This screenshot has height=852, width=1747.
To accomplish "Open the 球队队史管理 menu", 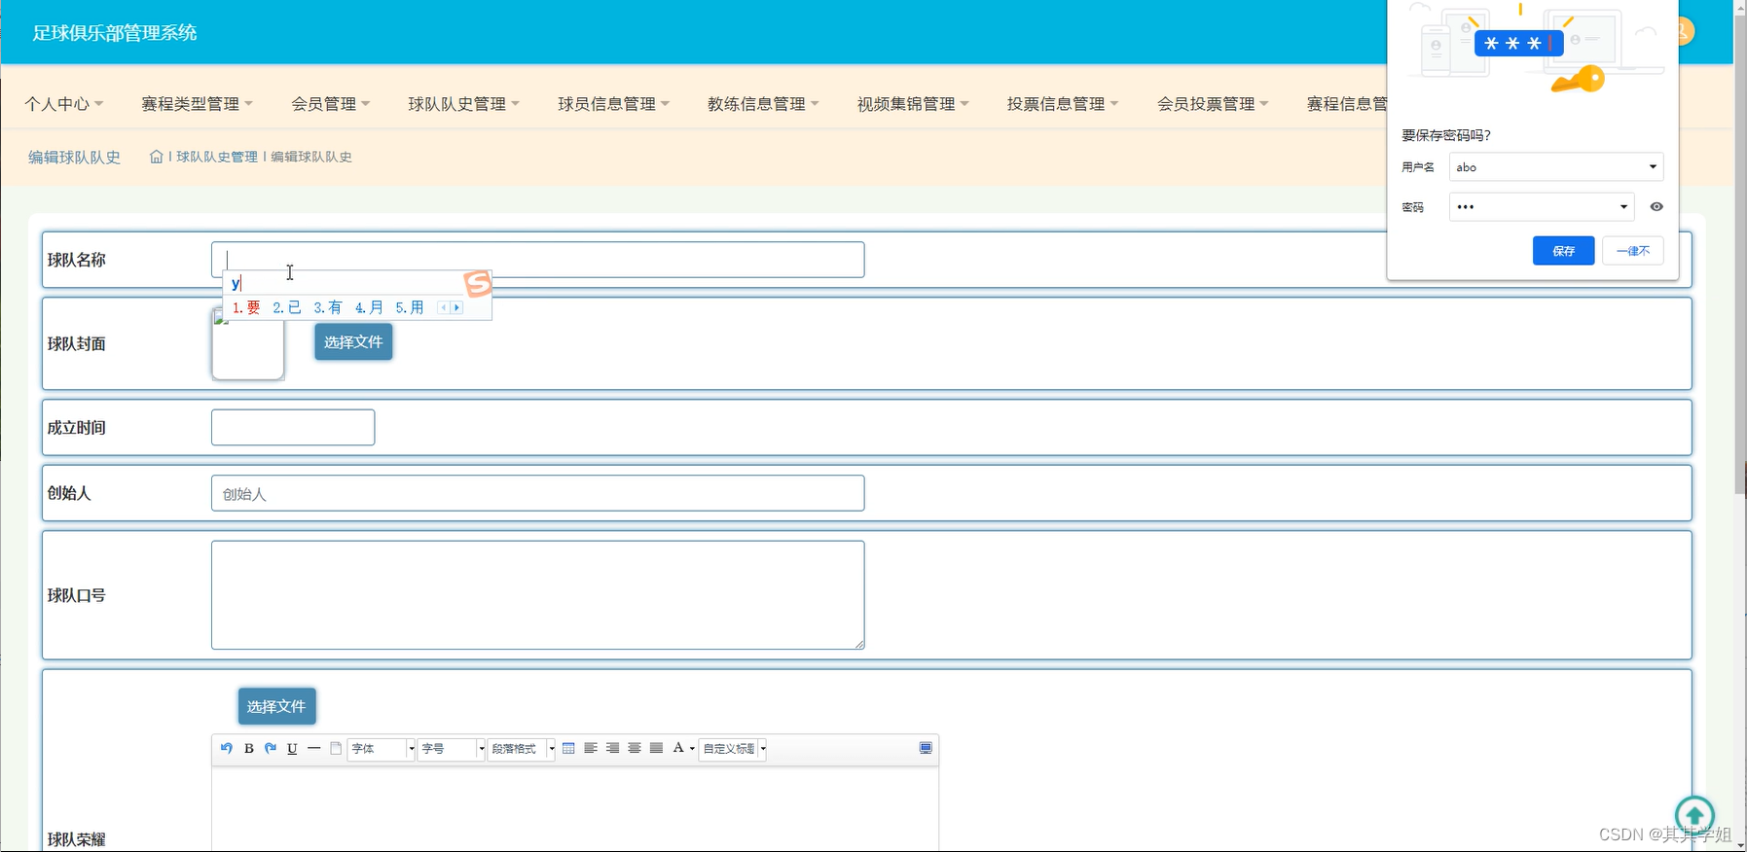I will tap(464, 103).
